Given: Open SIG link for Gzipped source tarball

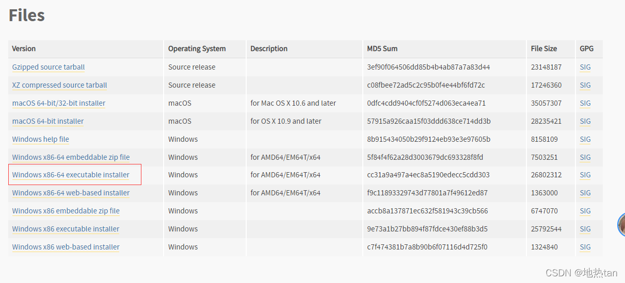Looking at the screenshot, I should coord(585,67).
